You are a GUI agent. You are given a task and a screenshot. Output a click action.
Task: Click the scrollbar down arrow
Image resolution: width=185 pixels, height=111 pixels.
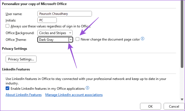pyautogui.click(x=182, y=99)
